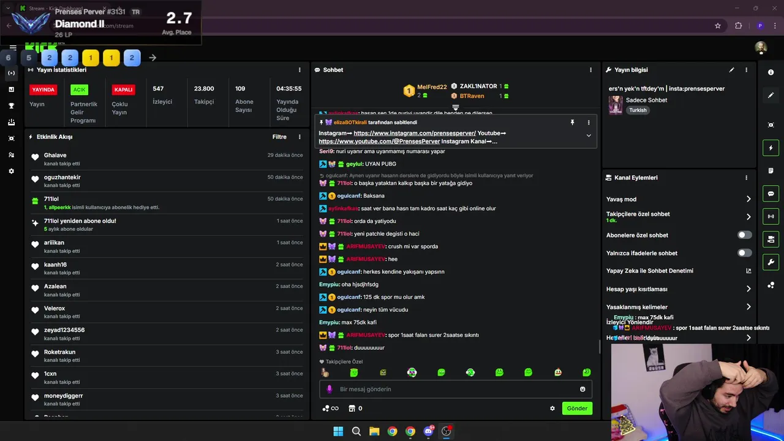Toggle the broadcast statistics widget icon
The height and width of the screenshot is (441, 784).
(771, 216)
